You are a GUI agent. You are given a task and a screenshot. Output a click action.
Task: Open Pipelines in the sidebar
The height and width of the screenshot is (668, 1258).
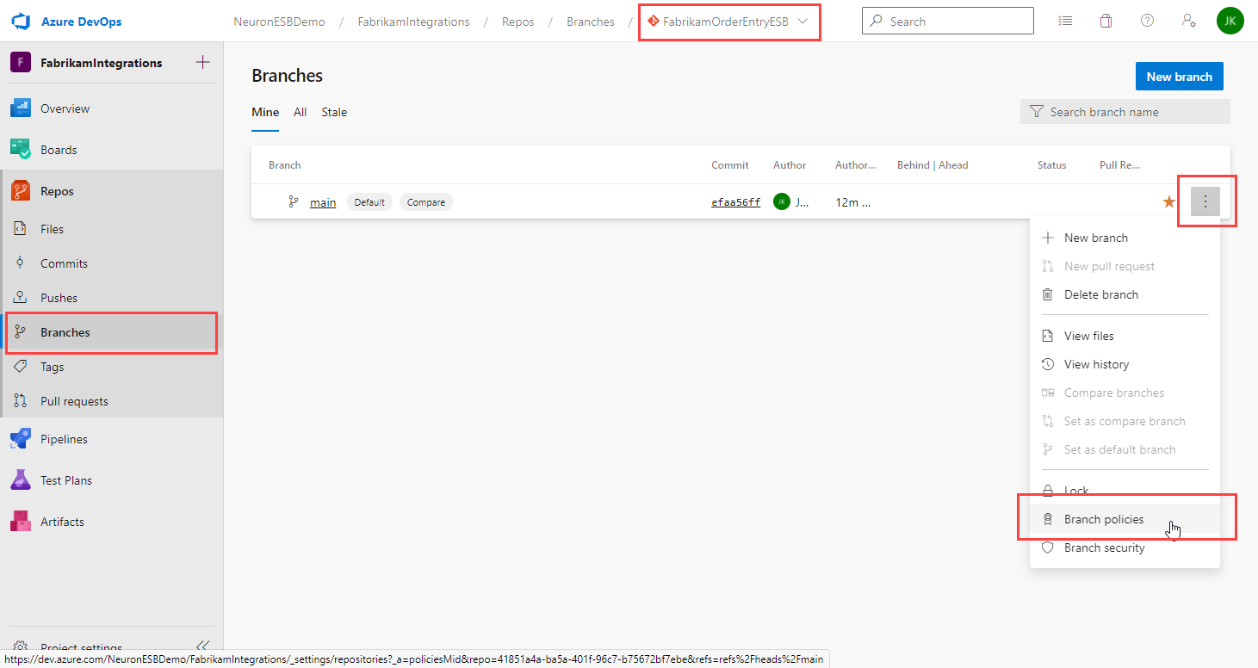111,439
